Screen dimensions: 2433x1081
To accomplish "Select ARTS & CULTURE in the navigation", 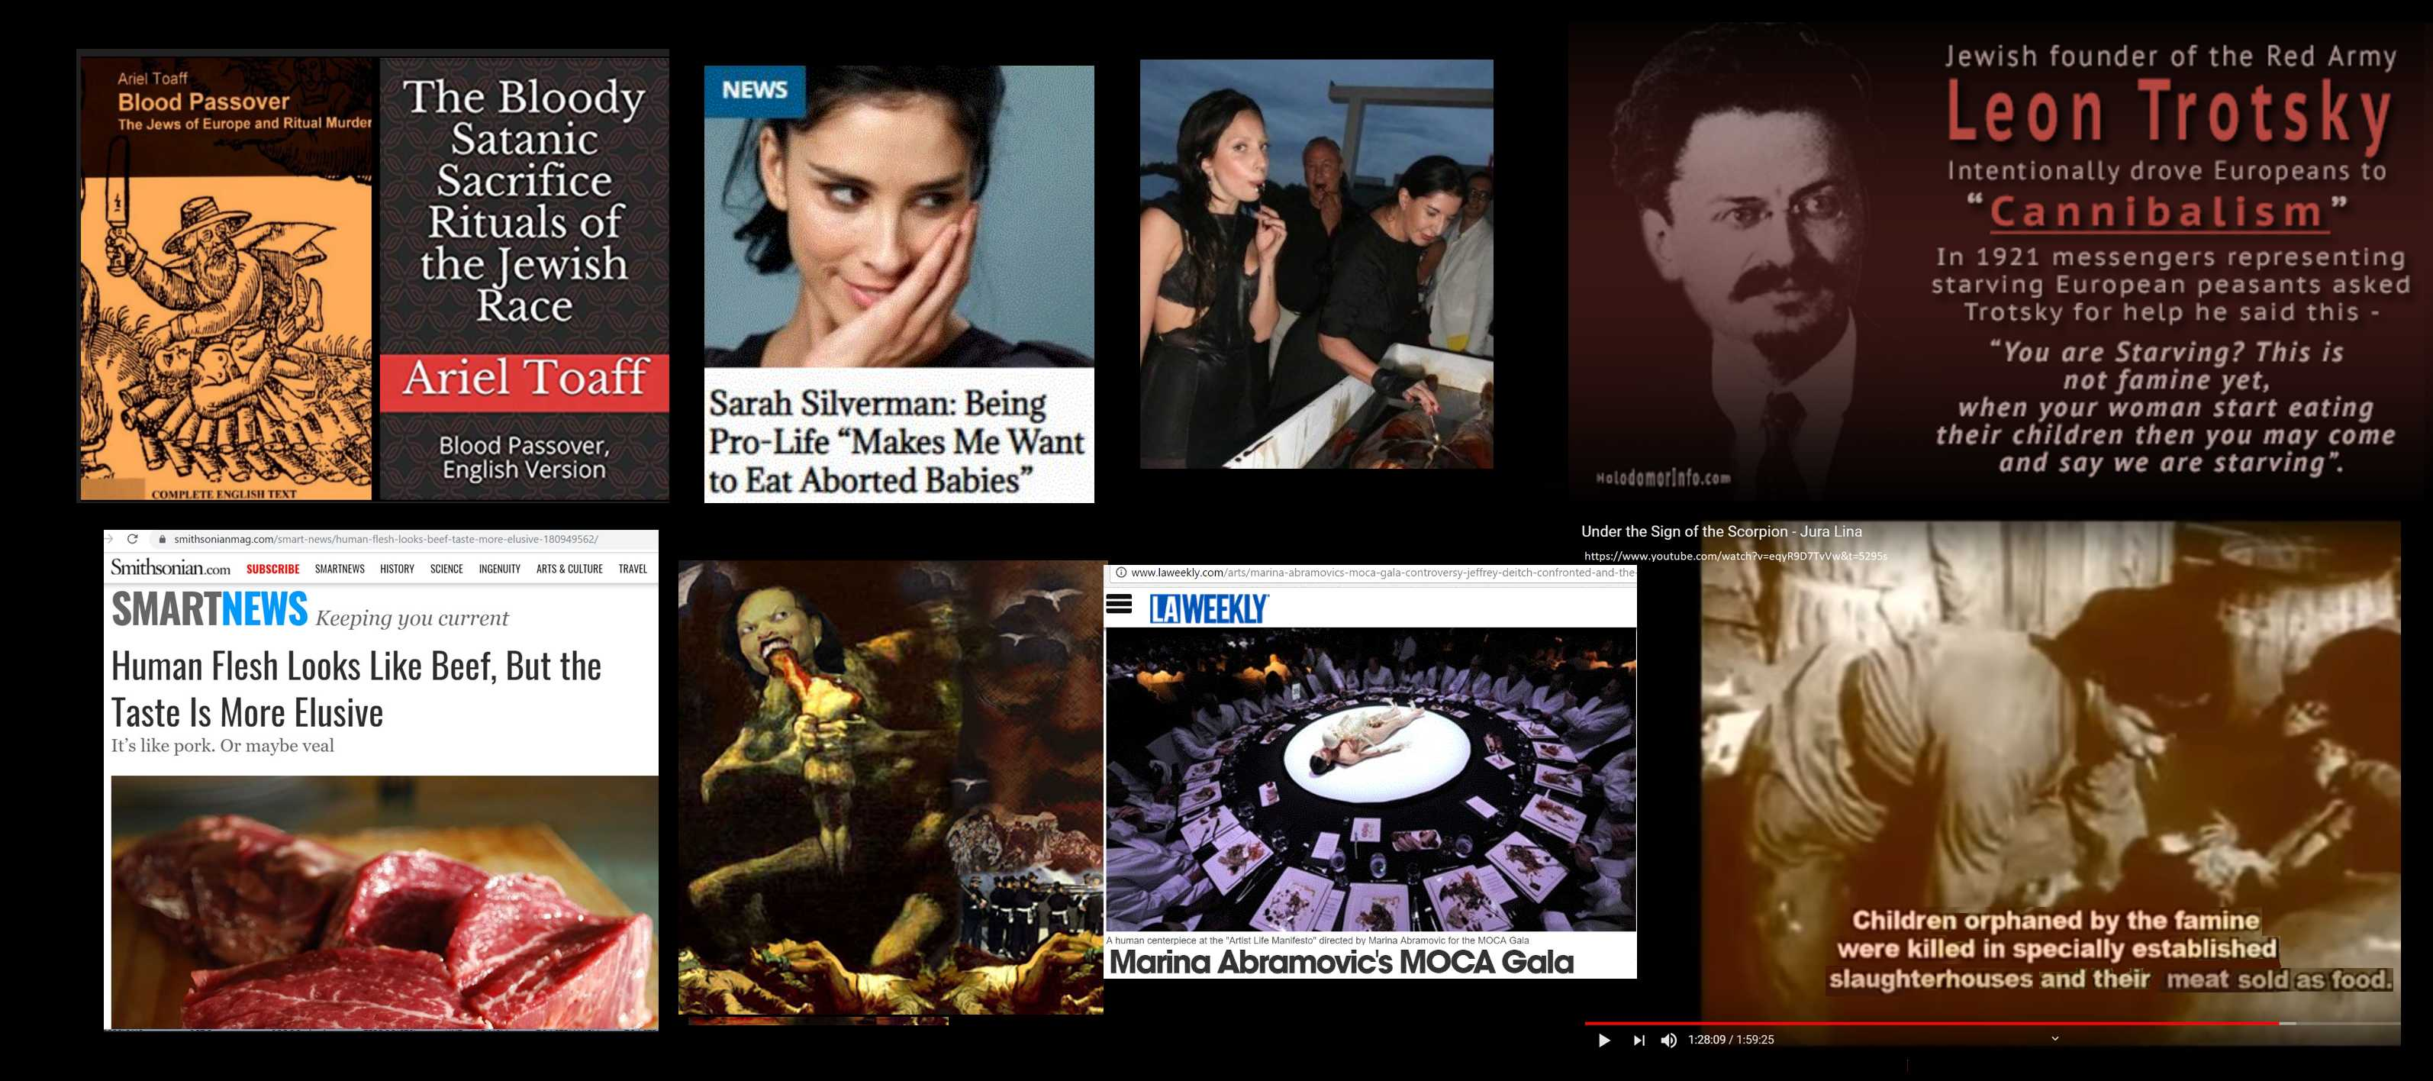I will (569, 569).
